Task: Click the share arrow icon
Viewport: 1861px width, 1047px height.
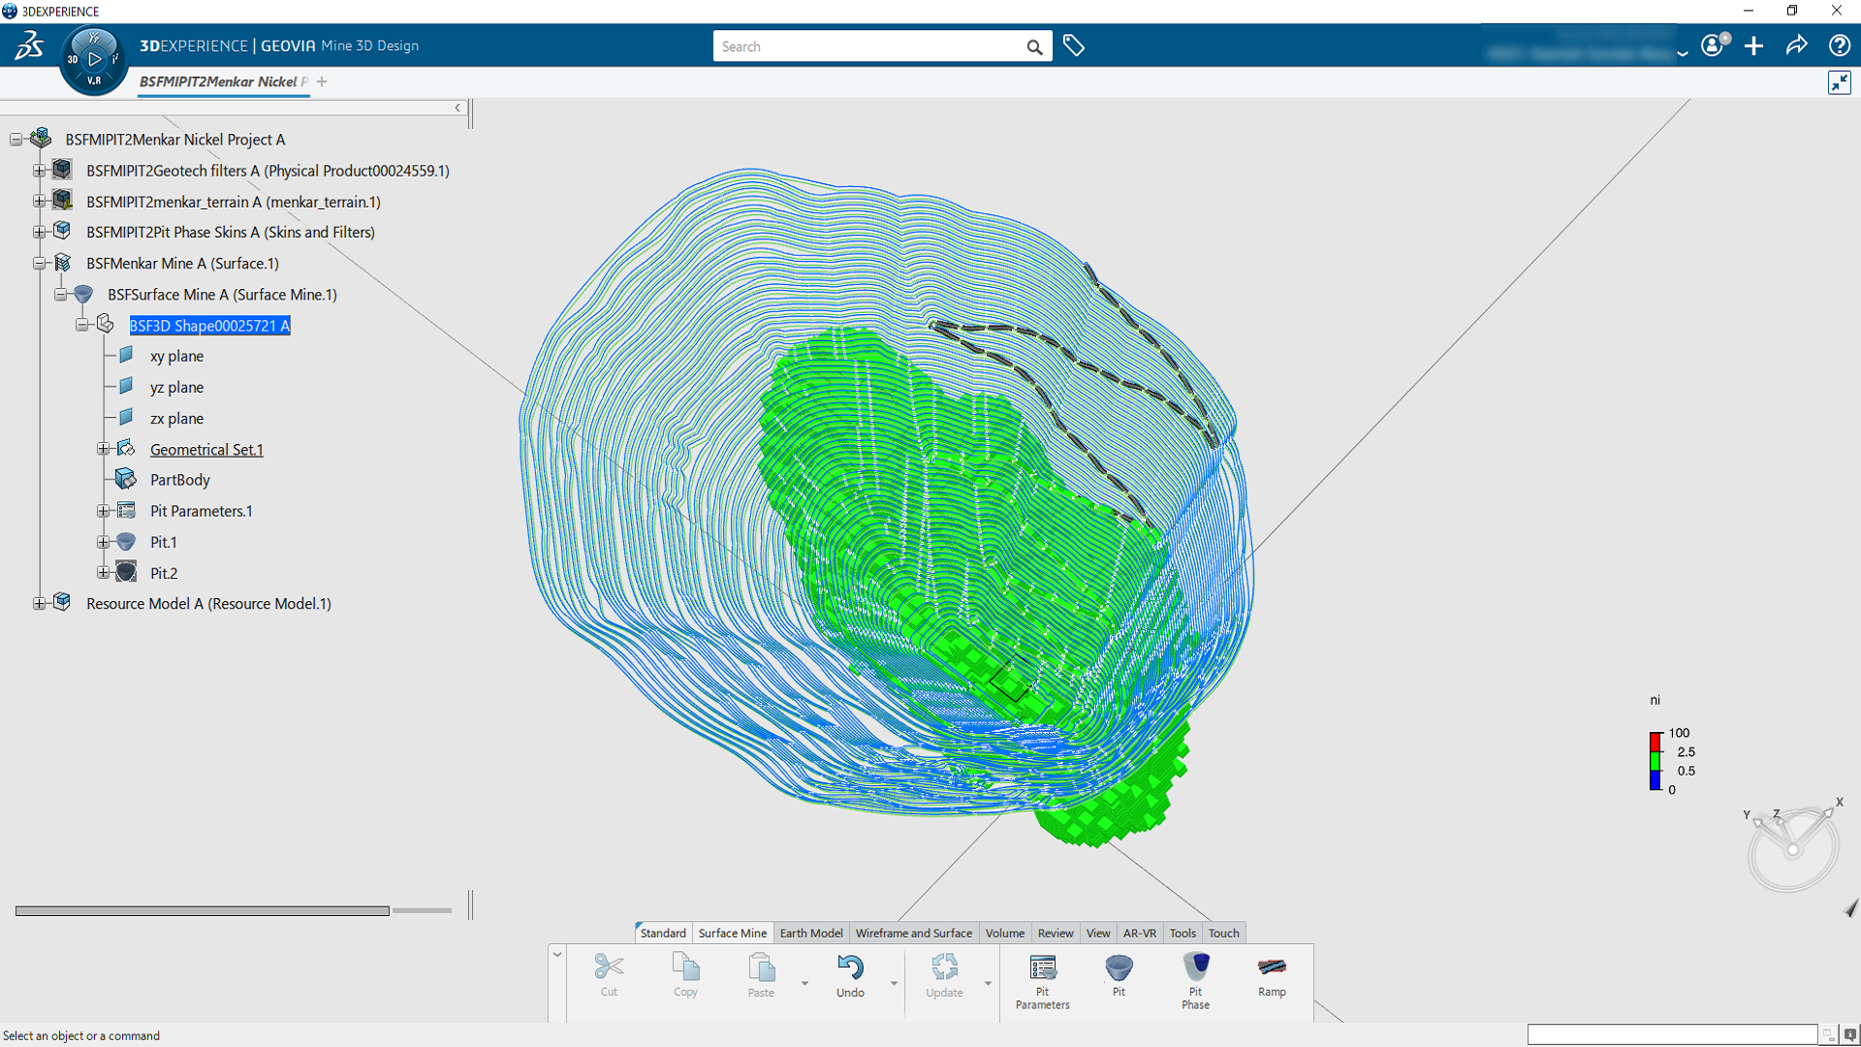Action: (1796, 46)
